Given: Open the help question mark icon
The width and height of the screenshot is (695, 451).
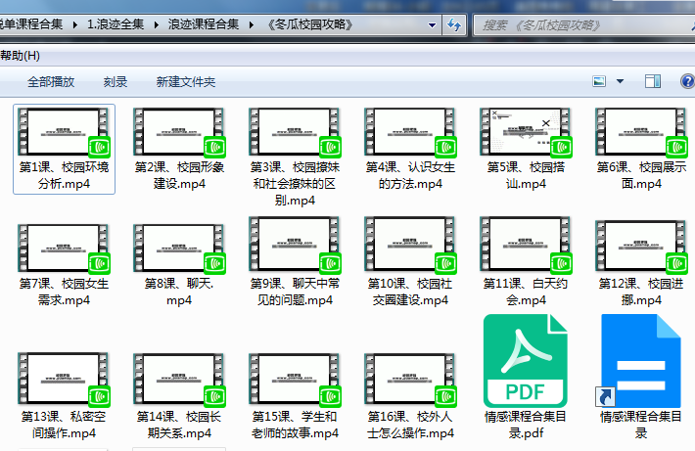Looking at the screenshot, I should click(687, 81).
